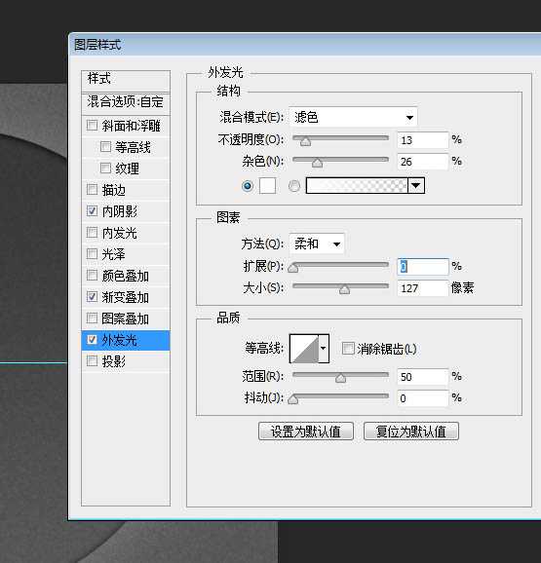Enable the 投影 checkbox
Image resolution: width=541 pixels, height=563 pixels.
click(92, 360)
